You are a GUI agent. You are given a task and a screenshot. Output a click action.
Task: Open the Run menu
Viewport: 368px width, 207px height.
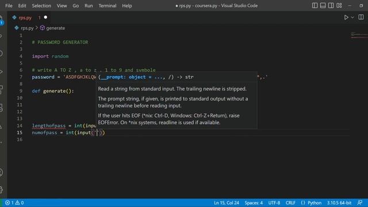point(89,6)
